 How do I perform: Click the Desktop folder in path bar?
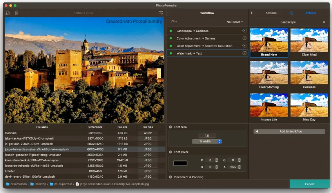[x=38, y=184]
